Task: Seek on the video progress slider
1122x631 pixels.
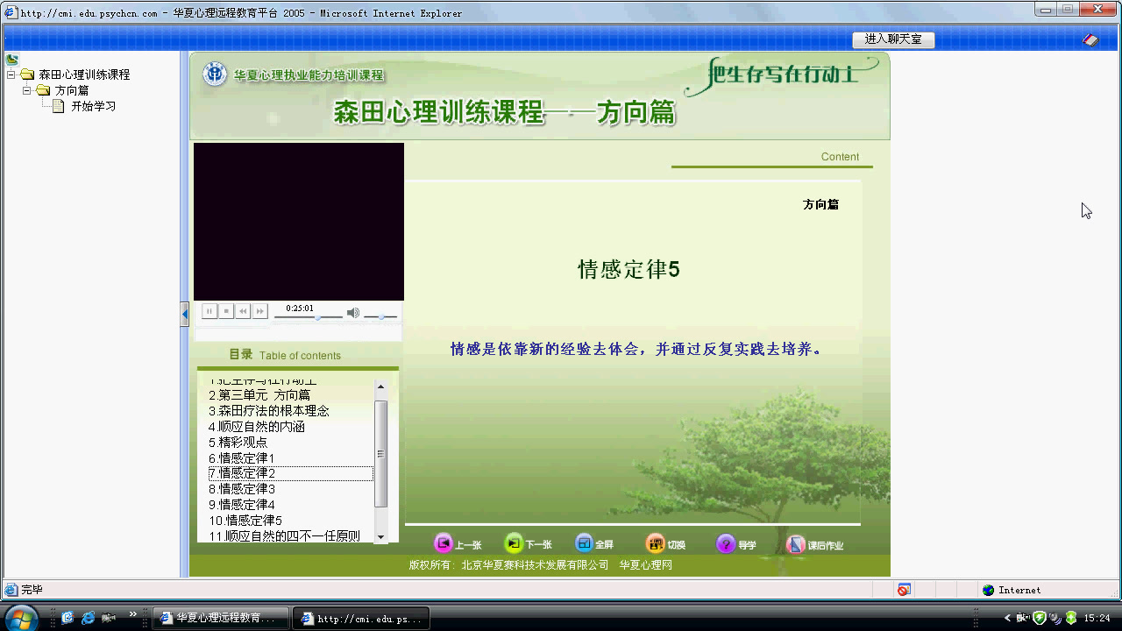Action: (x=308, y=316)
